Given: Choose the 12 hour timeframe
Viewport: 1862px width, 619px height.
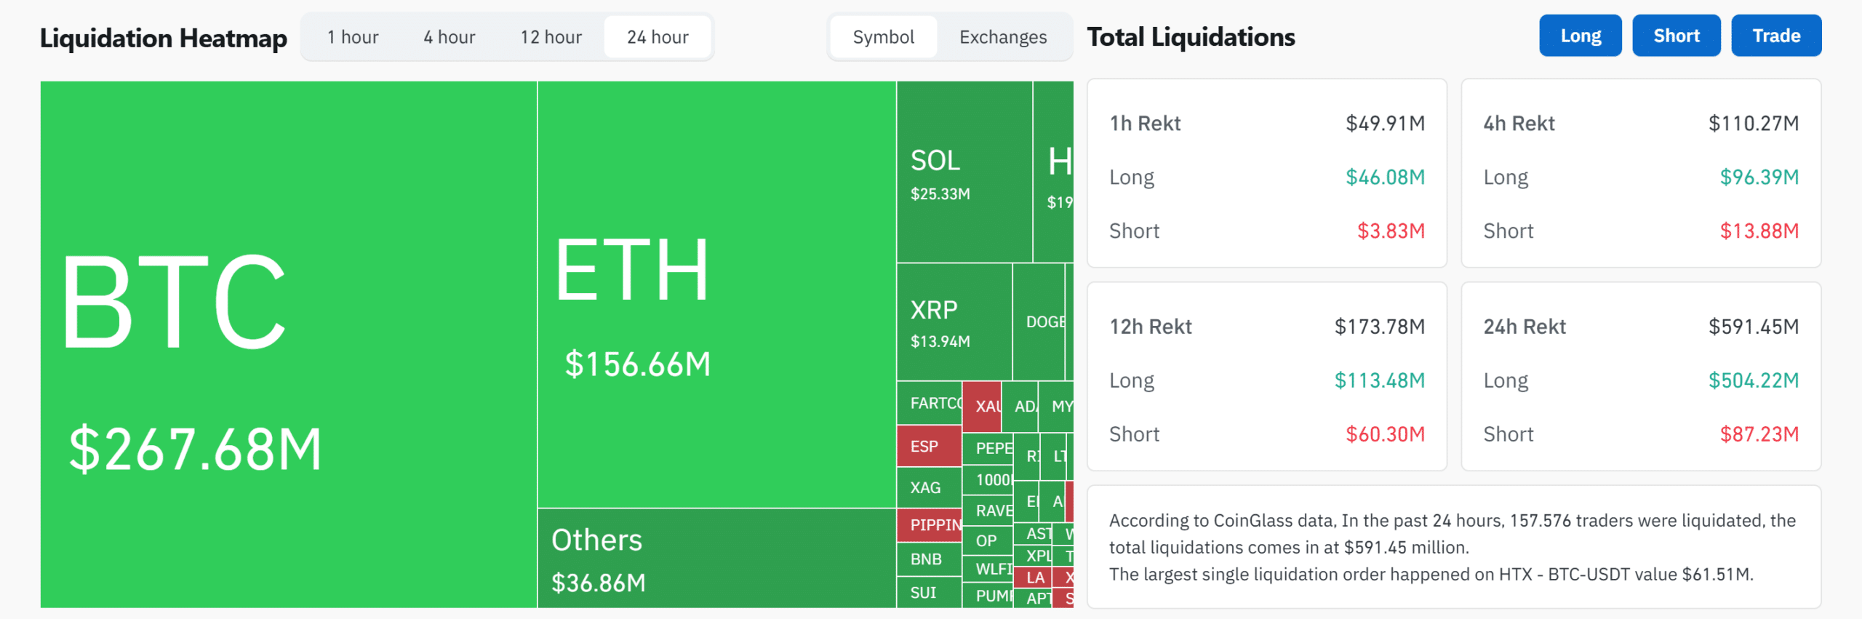Looking at the screenshot, I should click(x=551, y=37).
